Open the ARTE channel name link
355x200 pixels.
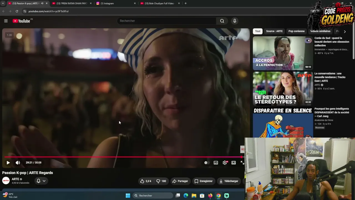tap(16, 179)
